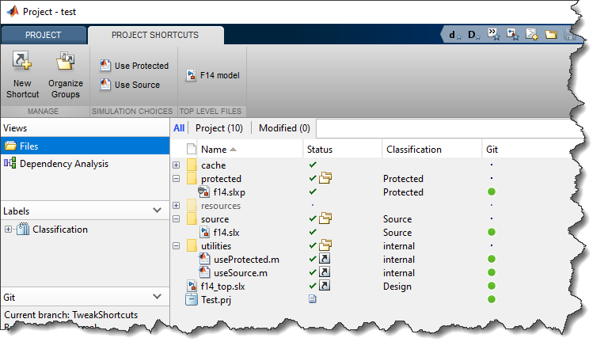The image size is (604, 353).
Task: Show the Modified (0) file list
Action: click(x=283, y=128)
